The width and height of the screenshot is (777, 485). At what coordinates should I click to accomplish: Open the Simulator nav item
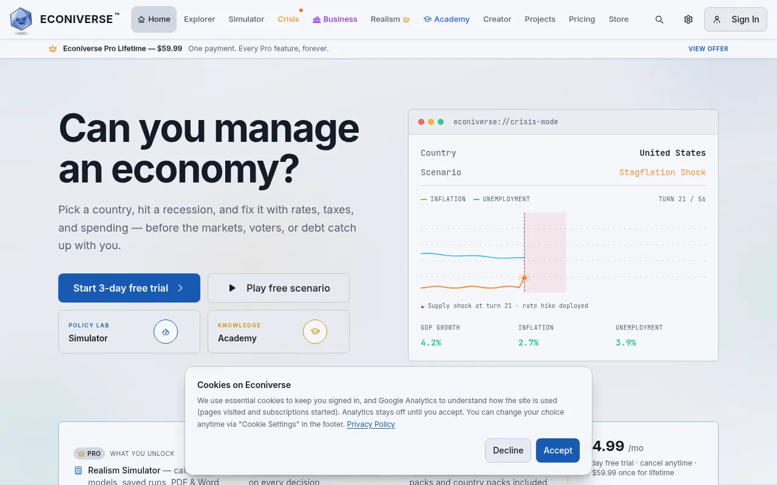(x=246, y=19)
